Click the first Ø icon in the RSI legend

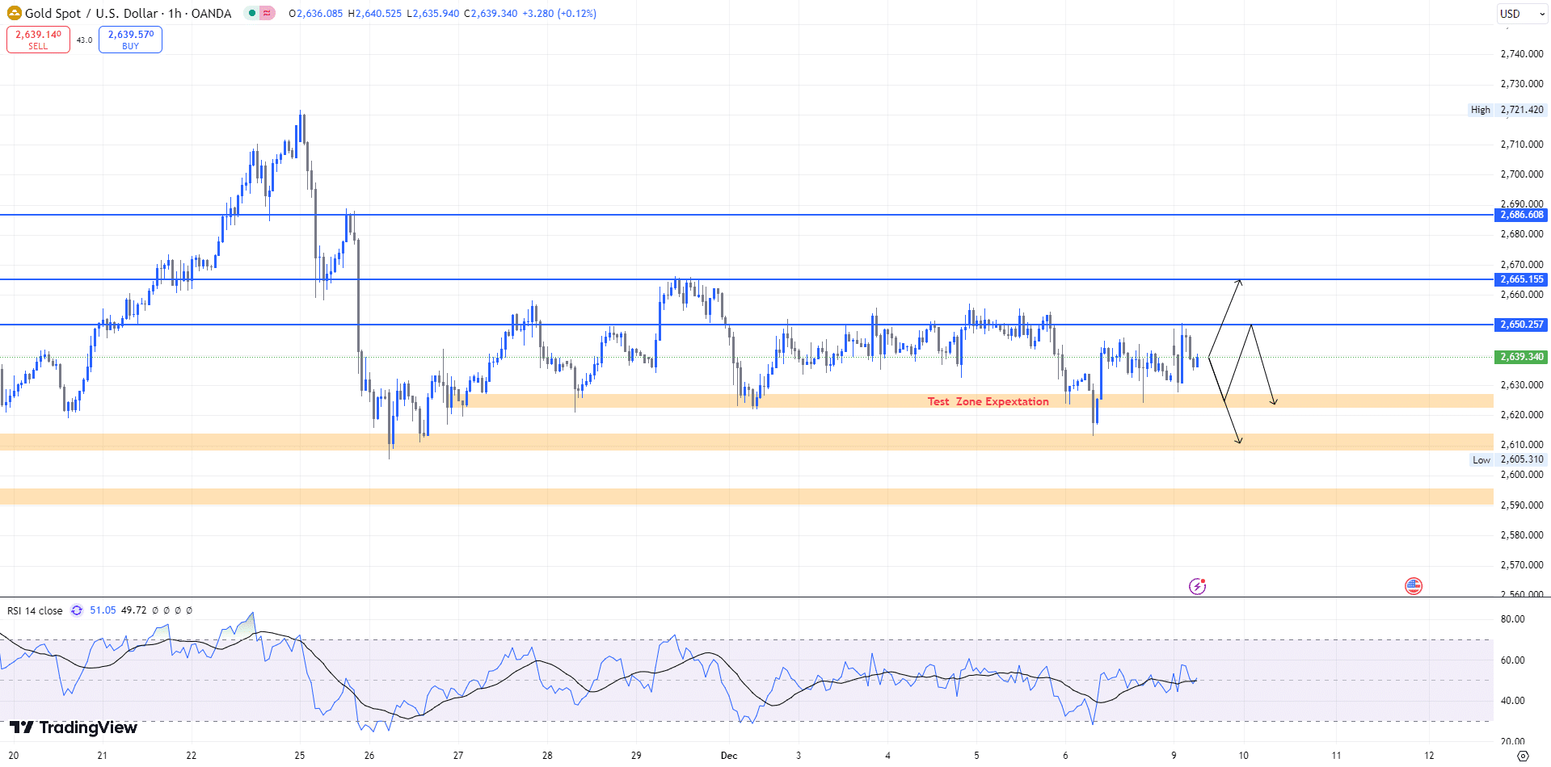pos(155,610)
